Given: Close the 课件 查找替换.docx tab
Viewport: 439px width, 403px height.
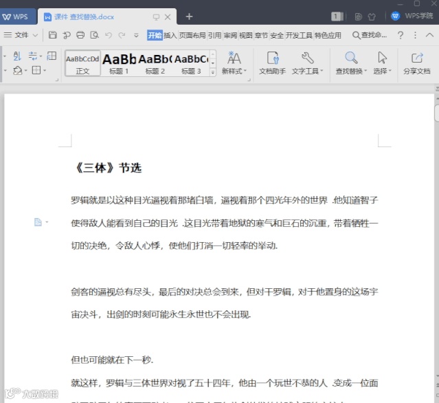Looking at the screenshot, I should (168, 17).
